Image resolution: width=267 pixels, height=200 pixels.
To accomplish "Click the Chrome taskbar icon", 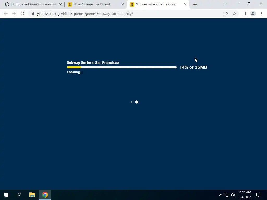I will [45, 195].
